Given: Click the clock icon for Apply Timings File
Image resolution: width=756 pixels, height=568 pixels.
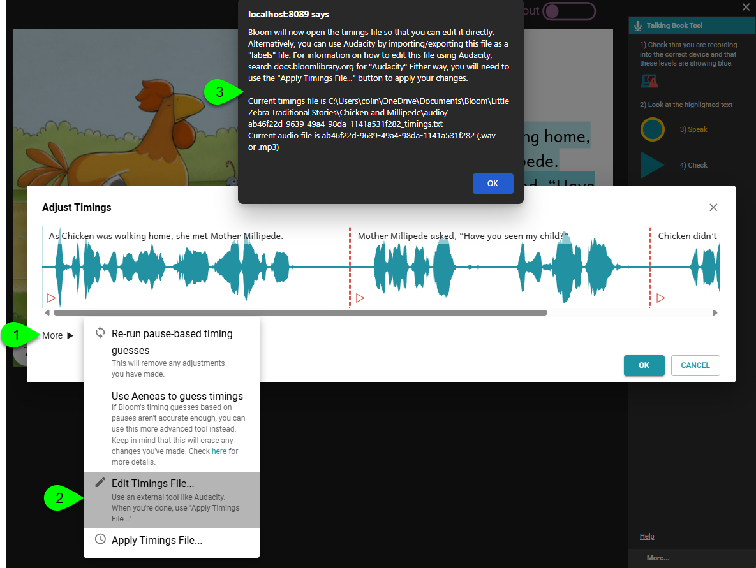Looking at the screenshot, I should click(x=100, y=539).
